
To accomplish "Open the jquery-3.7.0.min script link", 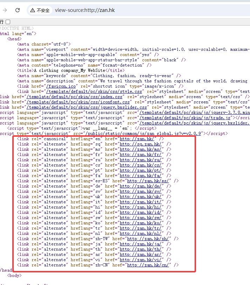I will click(195, 113).
